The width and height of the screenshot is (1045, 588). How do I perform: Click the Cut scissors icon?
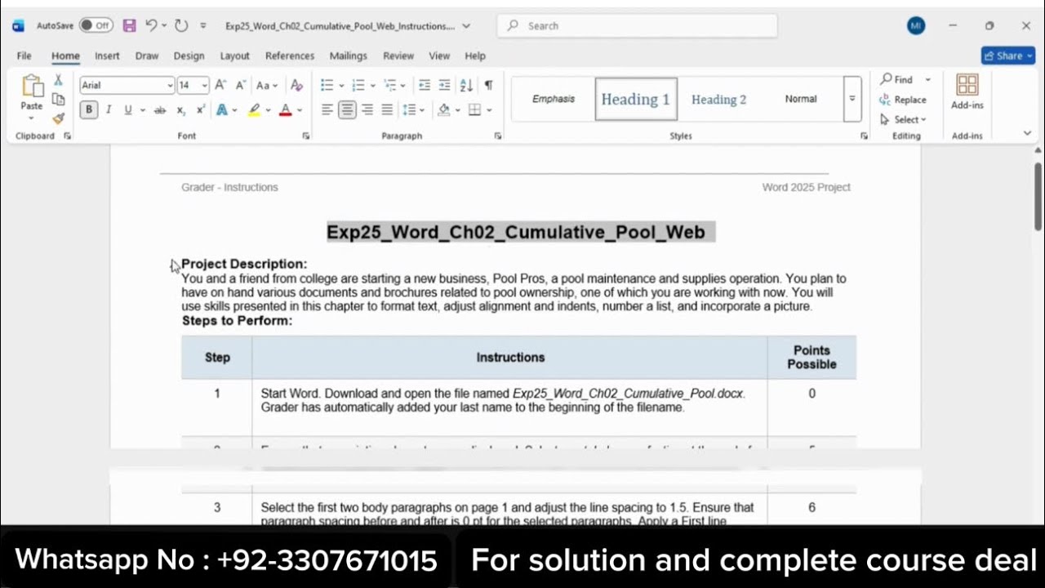58,80
